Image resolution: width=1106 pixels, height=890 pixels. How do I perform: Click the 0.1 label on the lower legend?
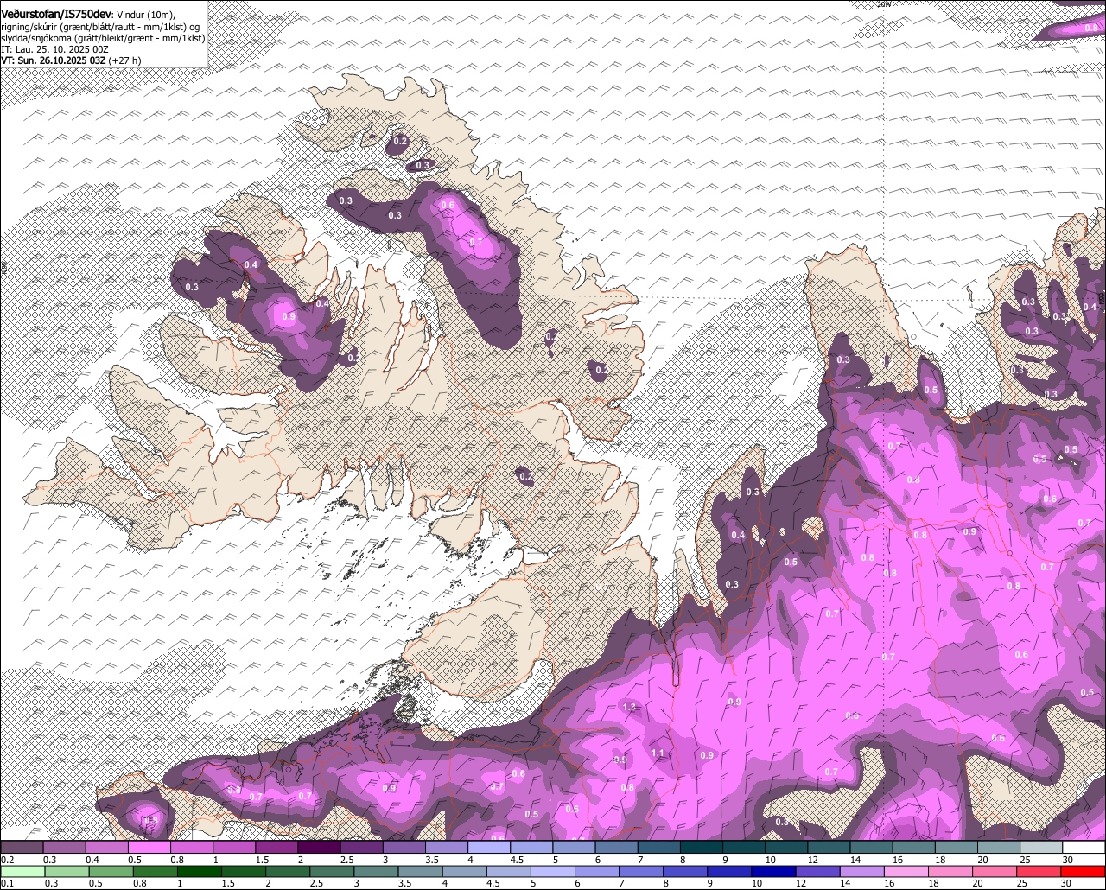(x=8, y=884)
